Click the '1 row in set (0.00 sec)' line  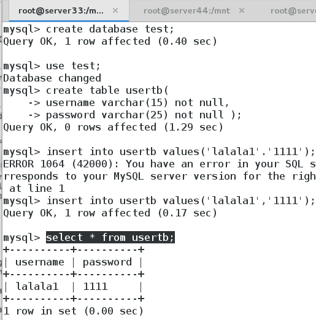pos(73,311)
